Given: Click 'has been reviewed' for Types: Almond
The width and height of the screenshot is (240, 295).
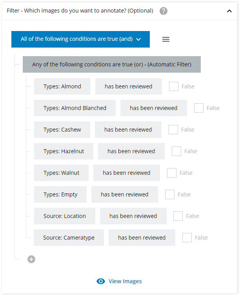Looking at the screenshot, I should (x=128, y=86).
